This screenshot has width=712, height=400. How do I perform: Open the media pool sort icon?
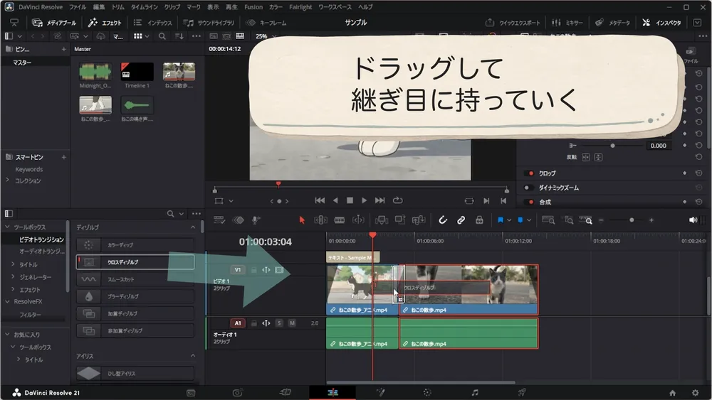pos(179,36)
